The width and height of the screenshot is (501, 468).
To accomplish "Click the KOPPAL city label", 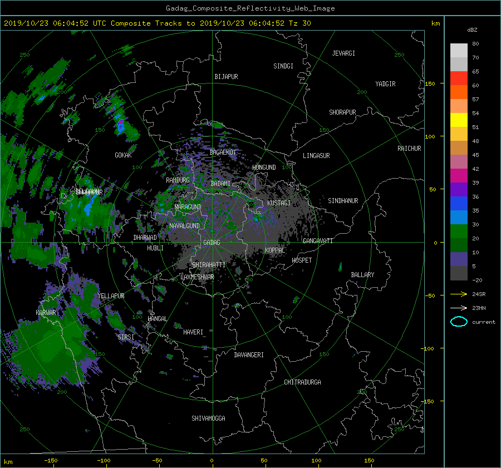I will tap(275, 250).
